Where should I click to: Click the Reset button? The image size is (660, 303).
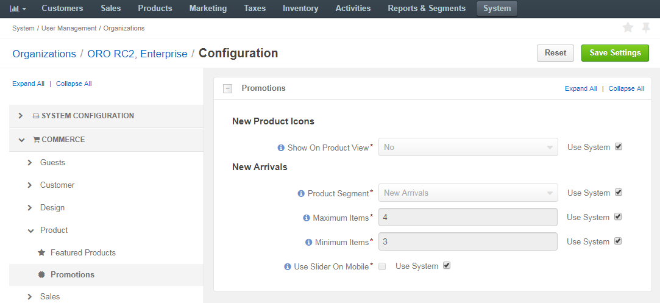tap(555, 53)
